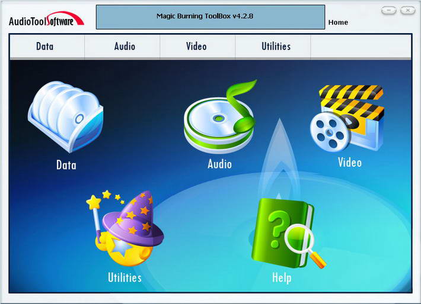Open the Utilities wizard hat icon
Screen dimensions: 421x304
point(125,228)
